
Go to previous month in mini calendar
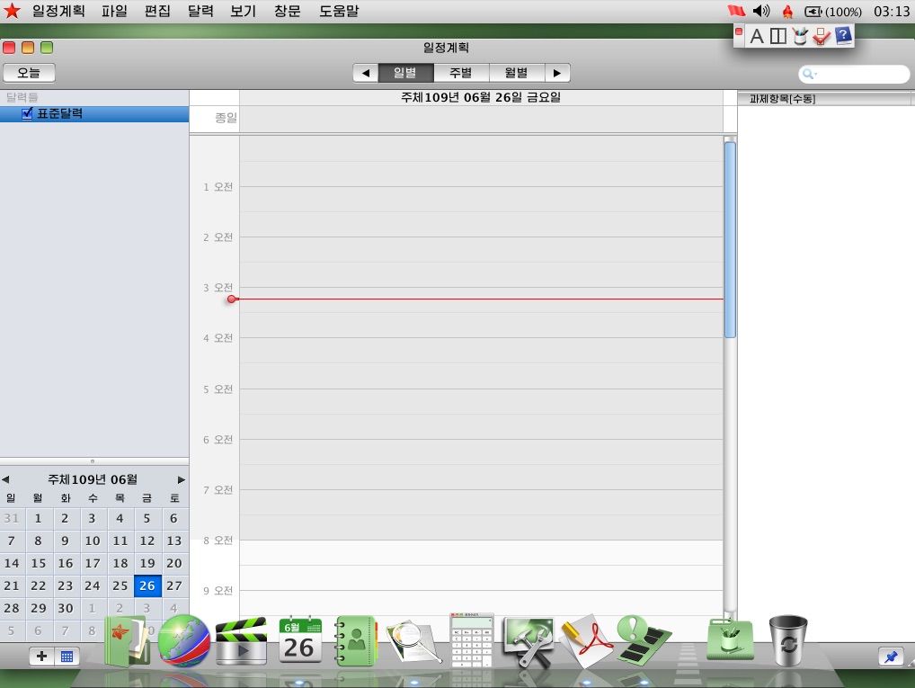pos(5,479)
